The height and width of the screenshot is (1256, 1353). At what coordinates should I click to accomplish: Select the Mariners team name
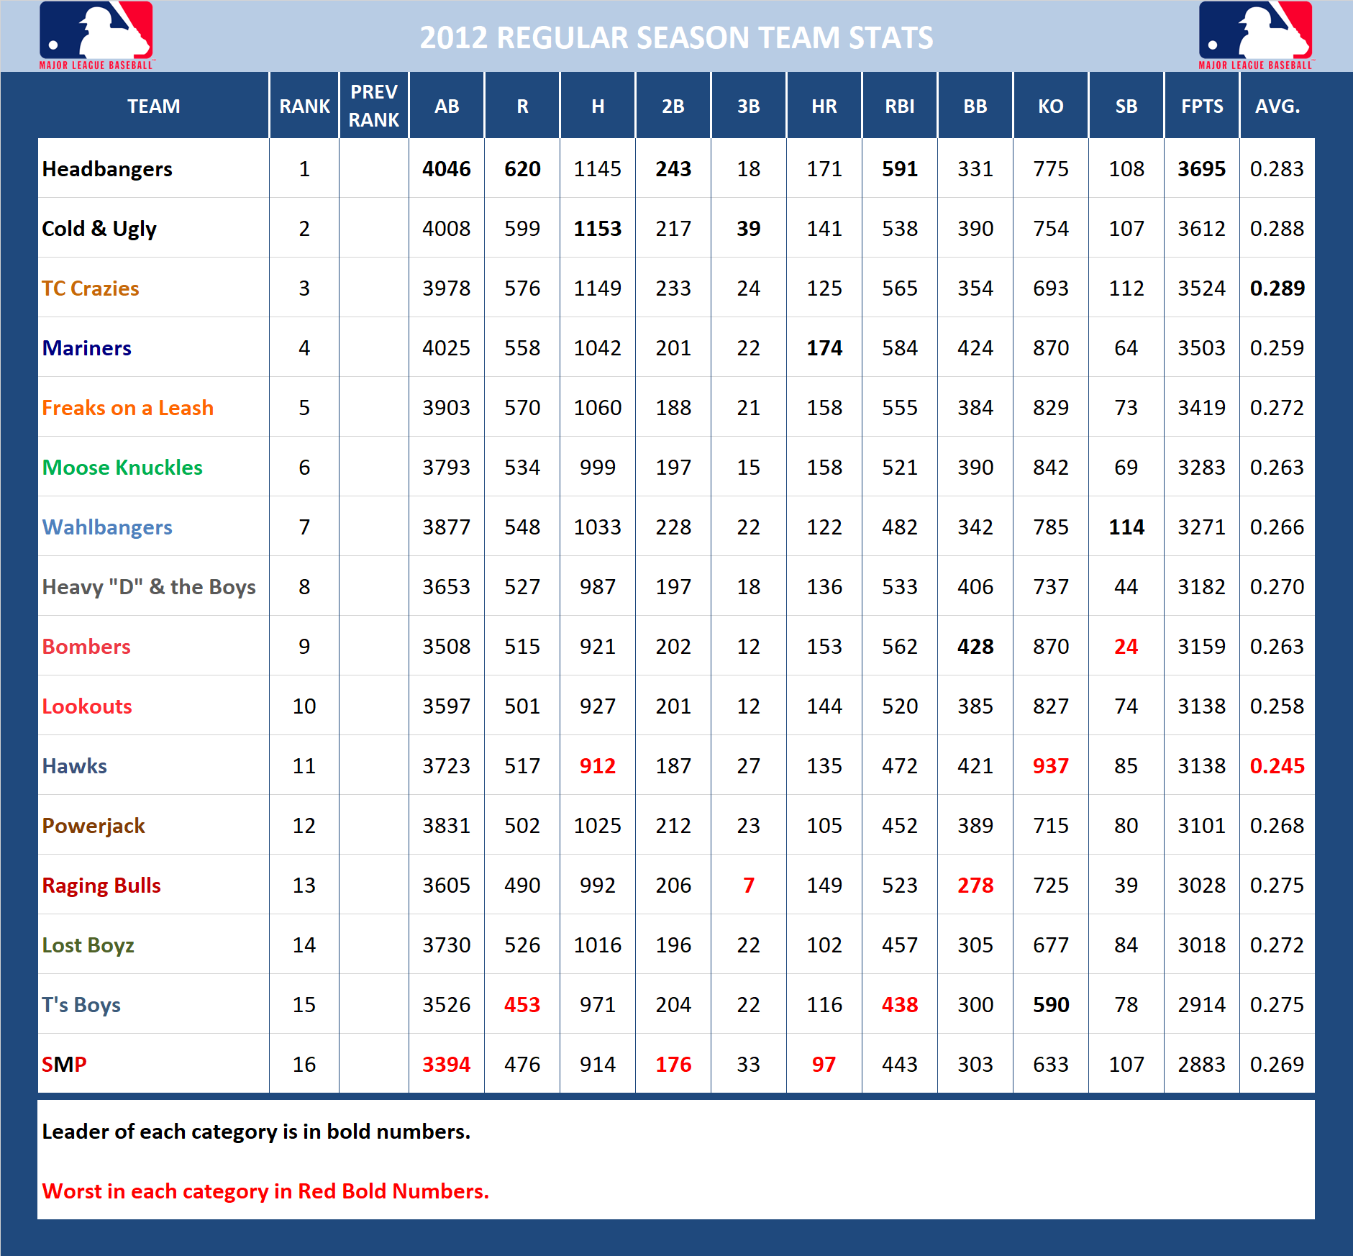click(86, 347)
